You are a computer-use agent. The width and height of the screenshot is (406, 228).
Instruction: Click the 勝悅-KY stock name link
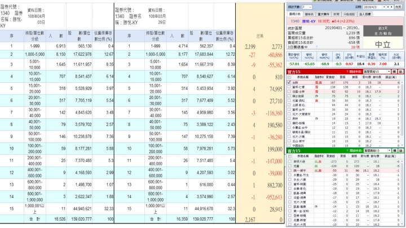tap(309, 21)
